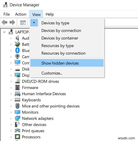The height and width of the screenshot is (141, 138).
Task: Click the Device Manager title bar icon
Action: (x=5, y=5)
